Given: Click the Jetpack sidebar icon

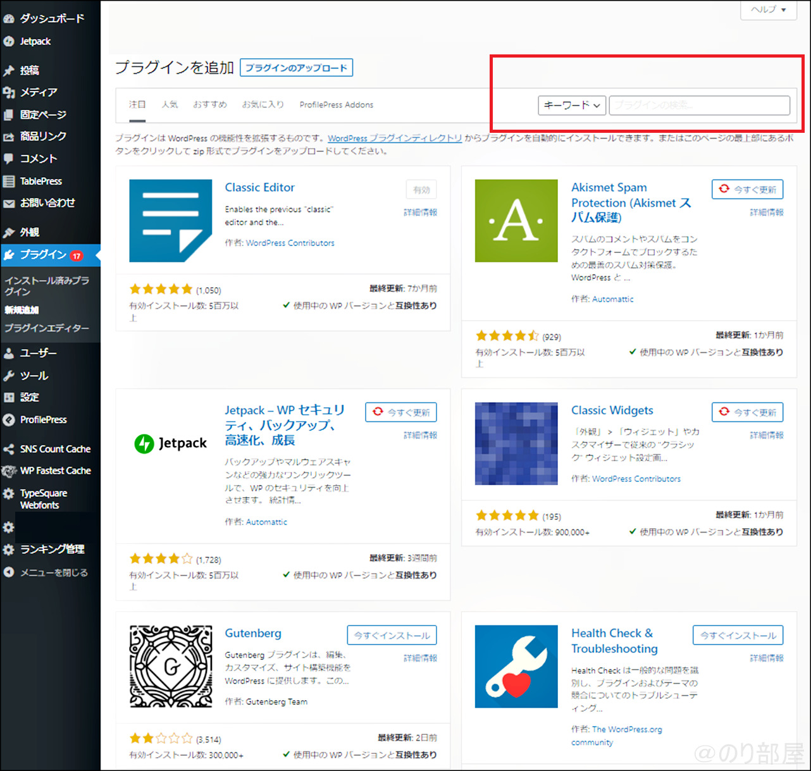Looking at the screenshot, I should coord(9,42).
